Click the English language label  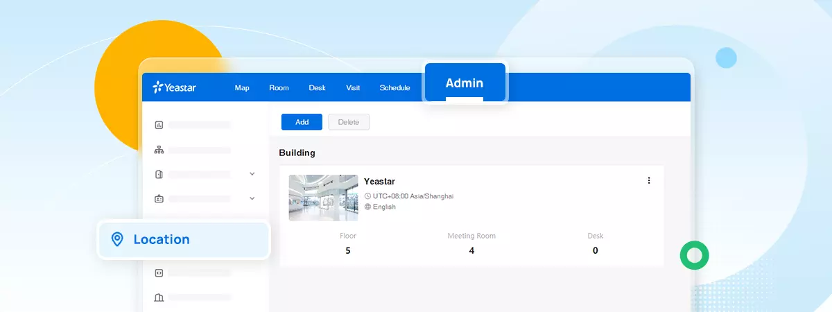click(x=384, y=207)
